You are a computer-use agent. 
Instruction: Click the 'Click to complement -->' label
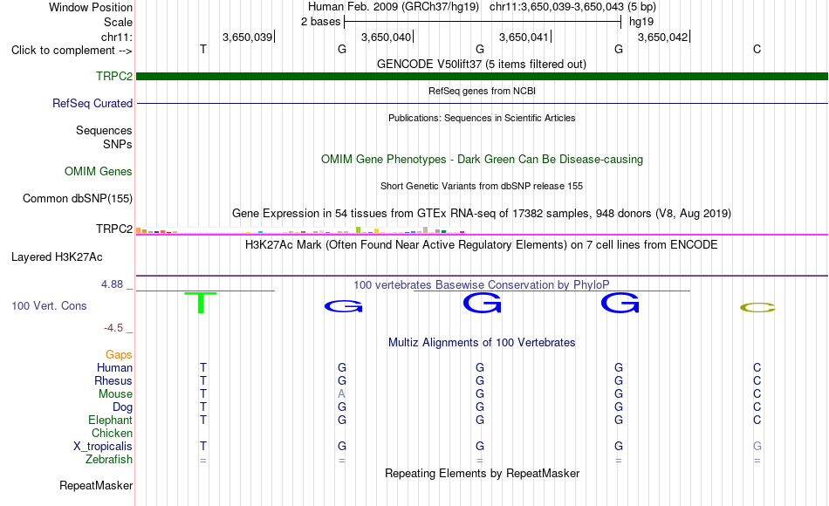click(x=72, y=51)
